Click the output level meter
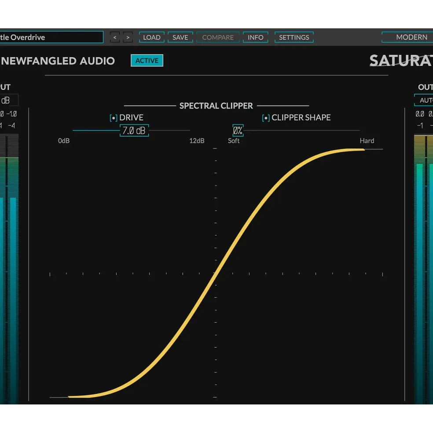Screen dimensions: 433x433 424,269
